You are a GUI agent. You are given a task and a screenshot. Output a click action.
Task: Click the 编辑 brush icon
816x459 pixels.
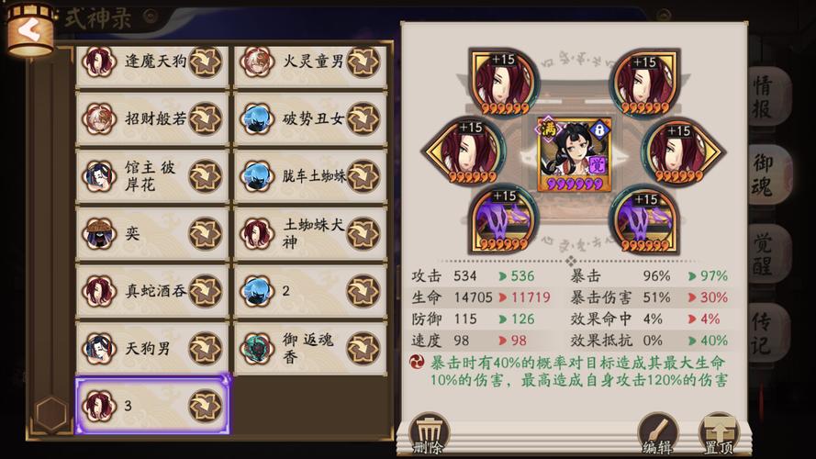point(657,433)
